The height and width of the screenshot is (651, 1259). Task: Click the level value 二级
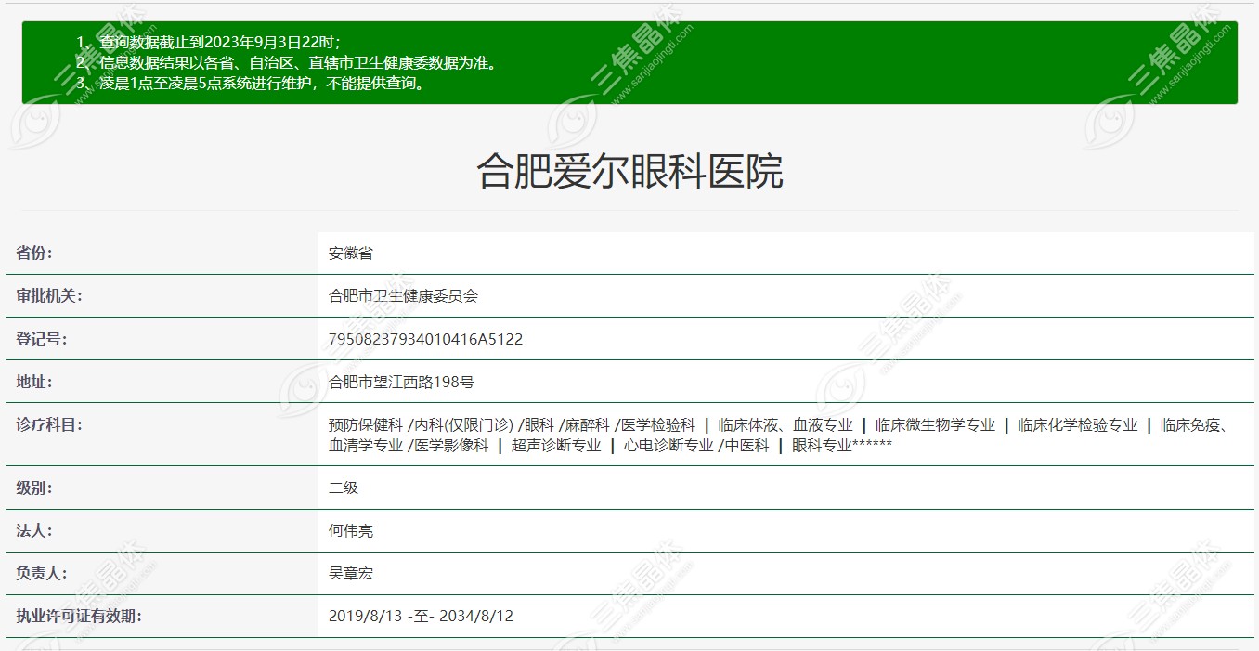point(344,488)
